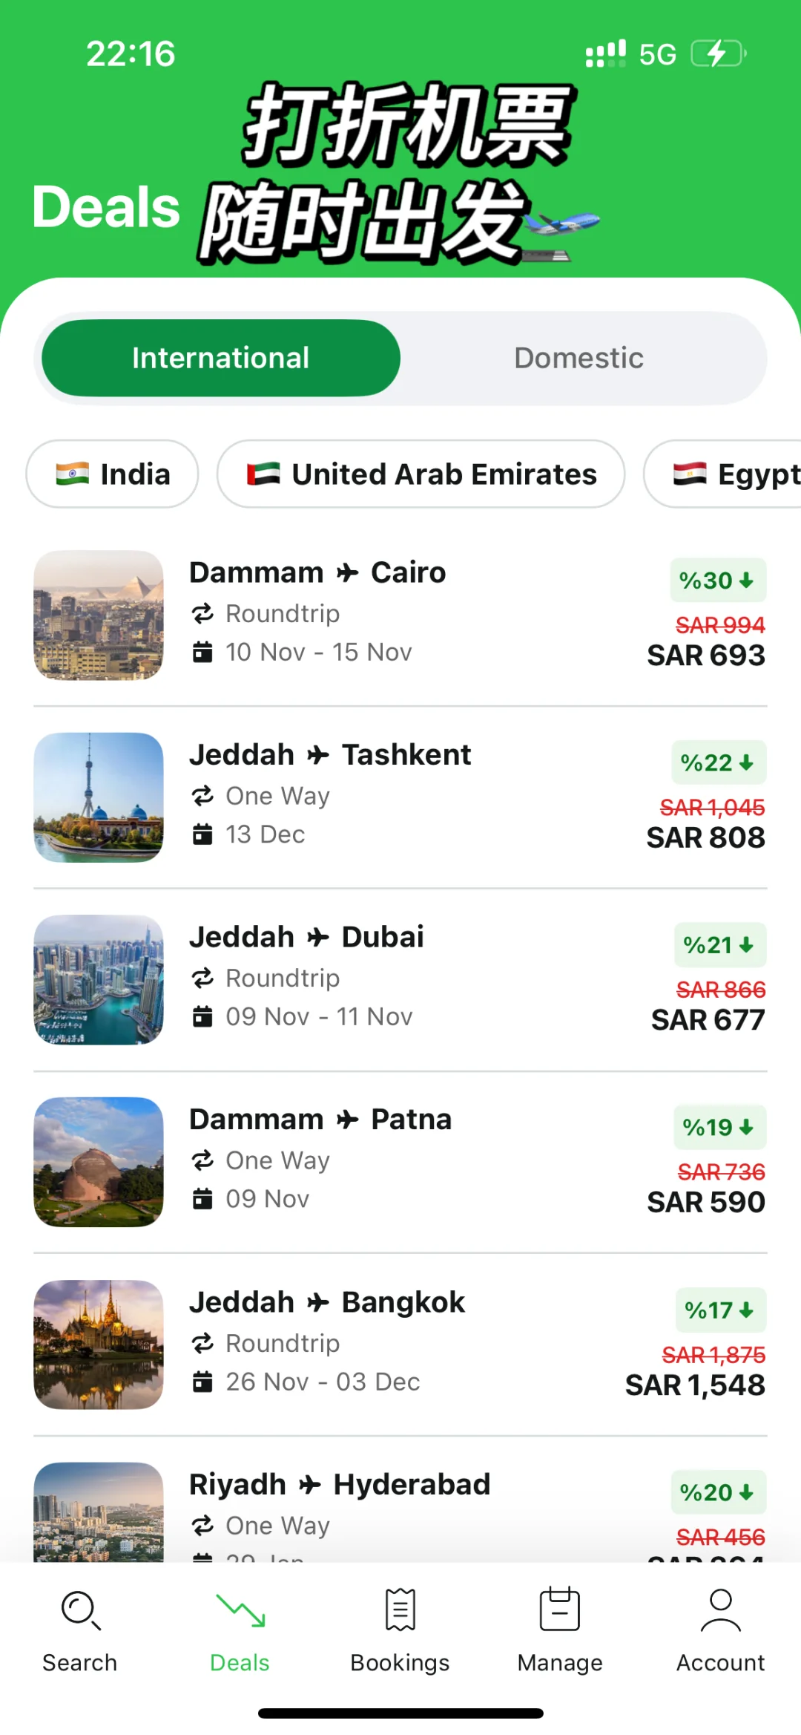Open the Jeddah to Bangkok deal
The width and height of the screenshot is (801, 1735).
[x=400, y=1343]
